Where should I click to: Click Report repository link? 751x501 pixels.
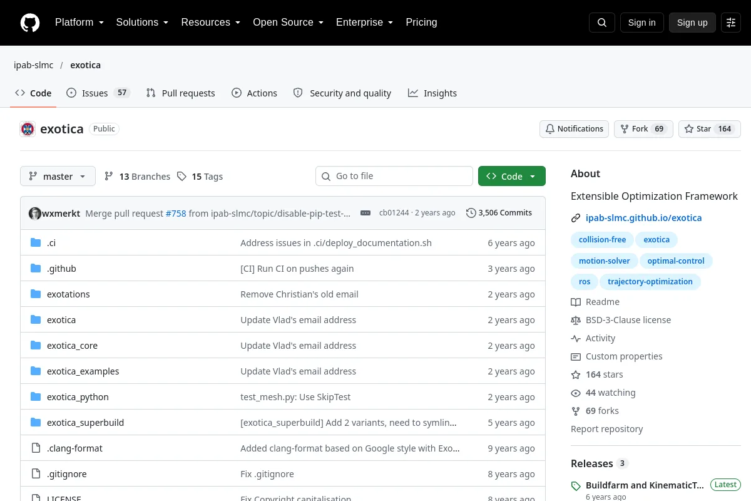tap(606, 429)
